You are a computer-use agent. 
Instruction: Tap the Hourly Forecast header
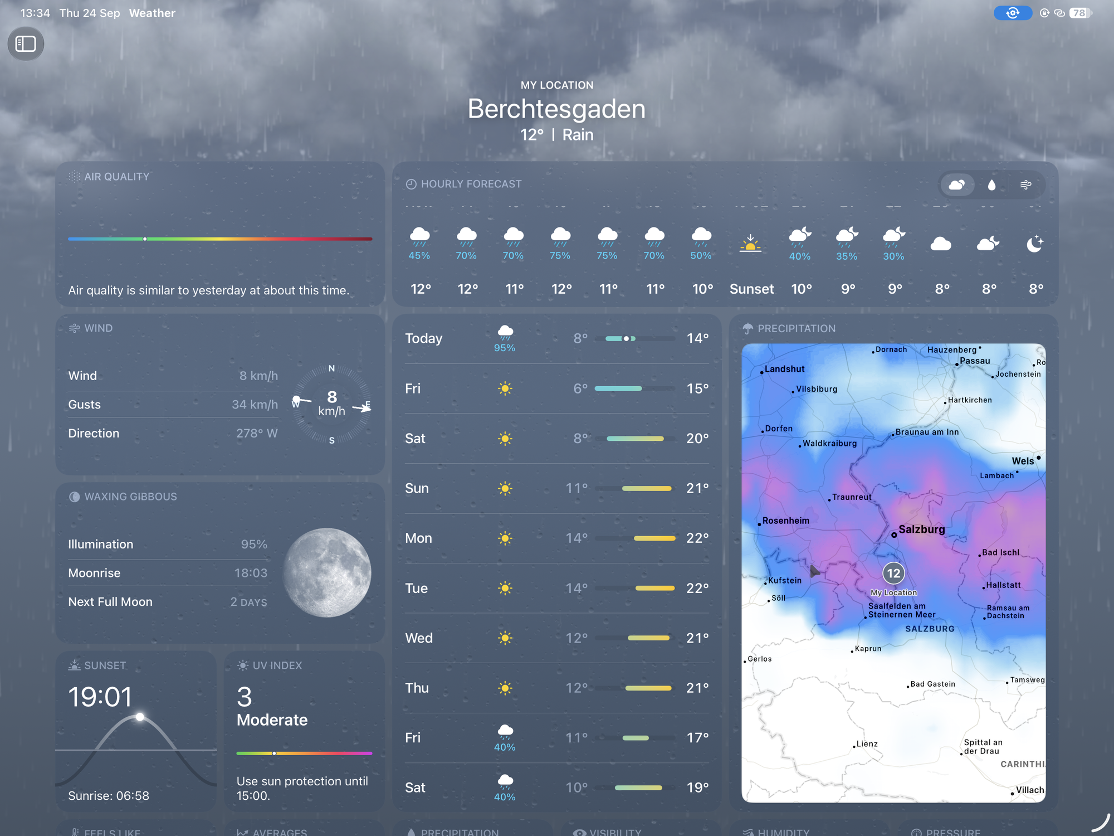coord(464,184)
